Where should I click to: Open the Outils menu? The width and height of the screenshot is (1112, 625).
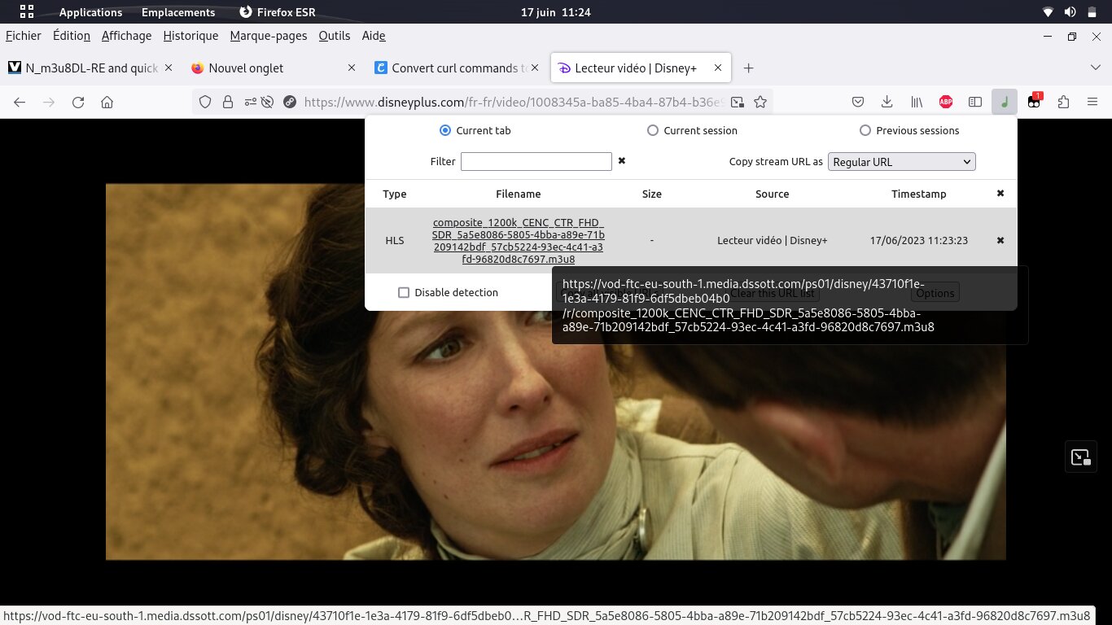pos(335,36)
